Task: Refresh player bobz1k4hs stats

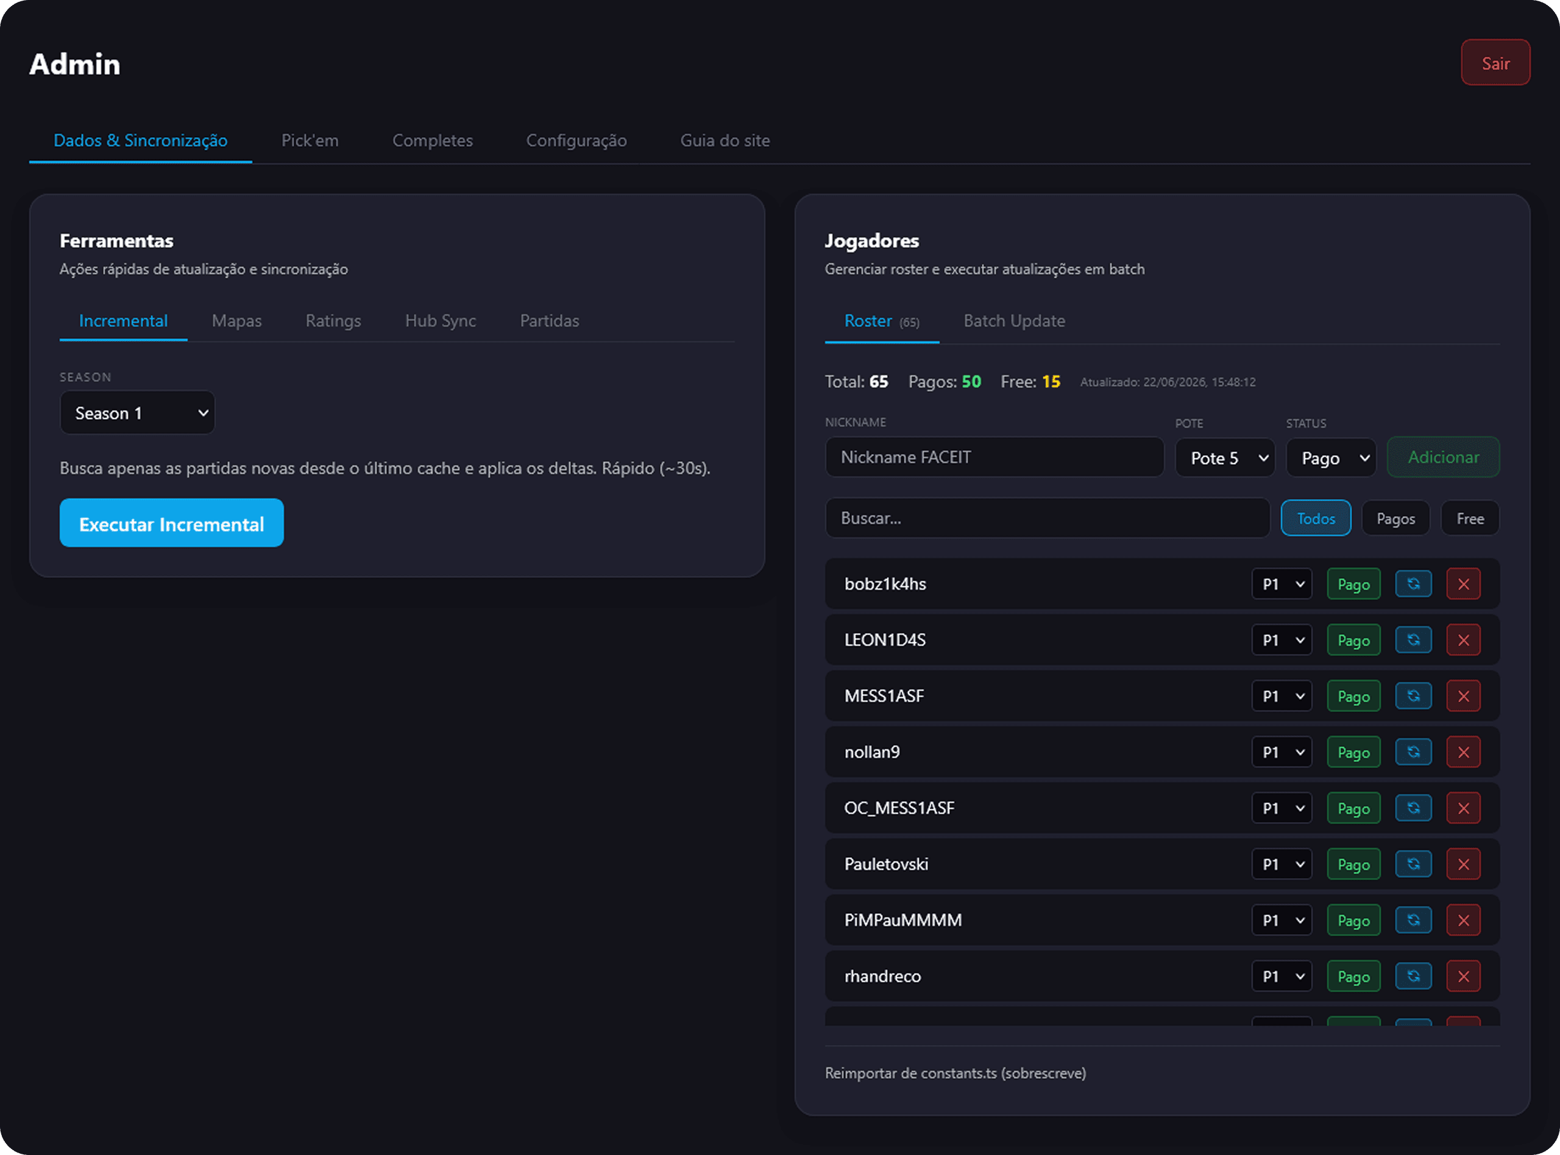Action: [1413, 584]
